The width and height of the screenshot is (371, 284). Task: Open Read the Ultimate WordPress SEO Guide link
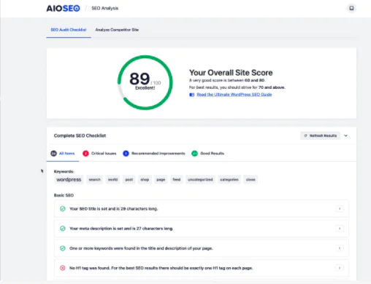click(x=234, y=95)
